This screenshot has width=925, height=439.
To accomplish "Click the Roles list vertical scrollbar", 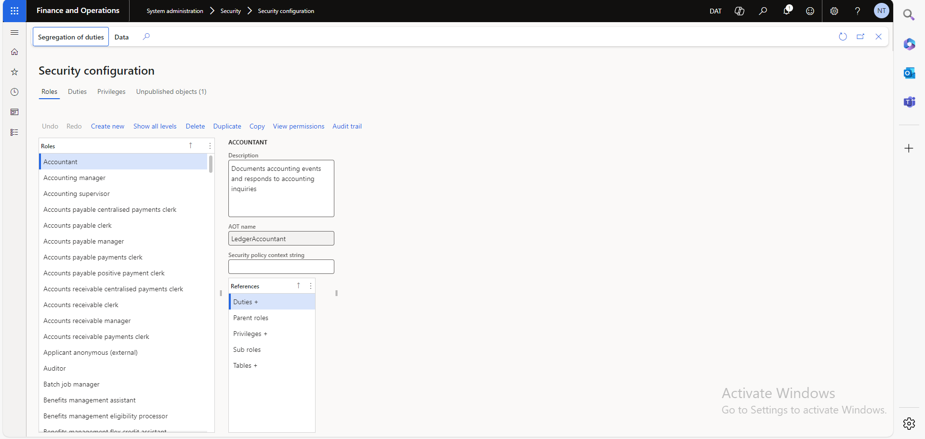I will click(x=211, y=165).
